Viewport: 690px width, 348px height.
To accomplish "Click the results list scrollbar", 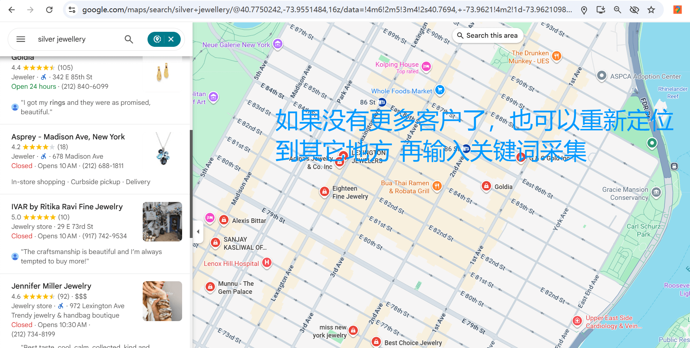I will pos(191,183).
